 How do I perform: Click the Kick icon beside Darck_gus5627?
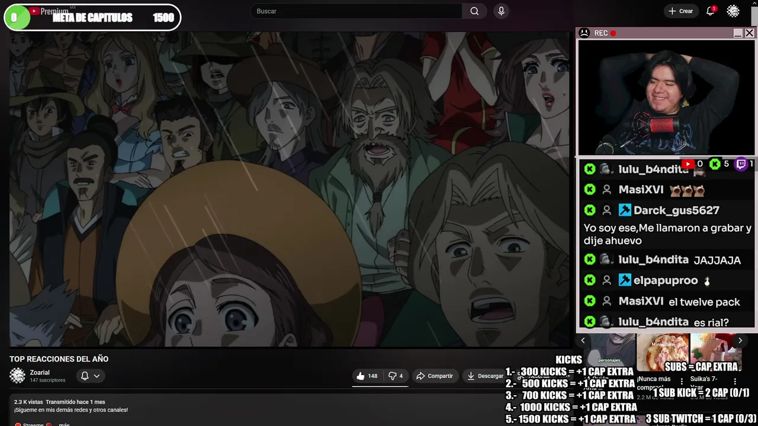[589, 210]
